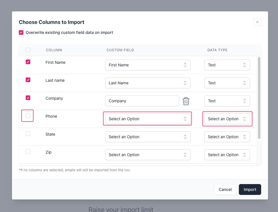Open the Last Name custom field dropdown
The width and height of the screenshot is (278, 212).
tap(148, 83)
